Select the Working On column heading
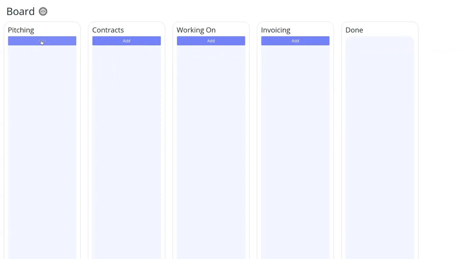This screenshot has width=461, height=259. (196, 30)
